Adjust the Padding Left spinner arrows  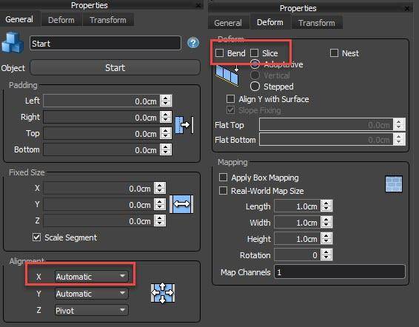pyautogui.click(x=166, y=101)
